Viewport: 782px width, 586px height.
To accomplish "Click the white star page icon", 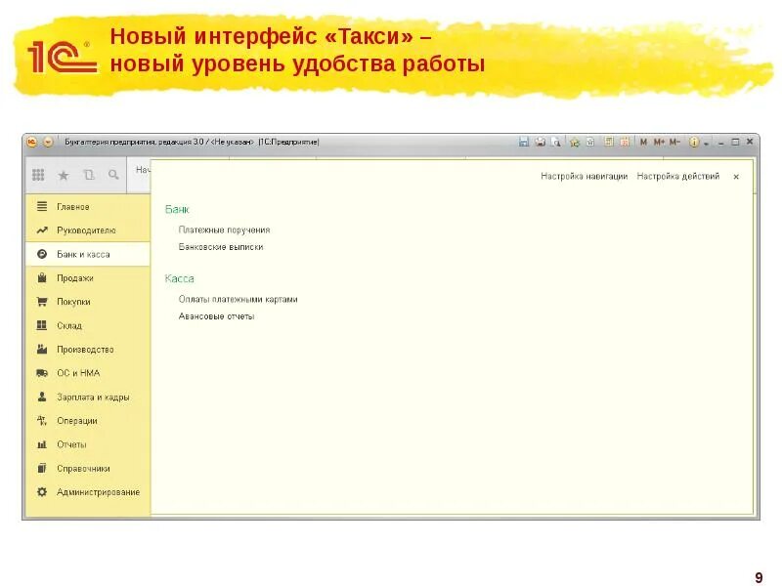I will (590, 142).
